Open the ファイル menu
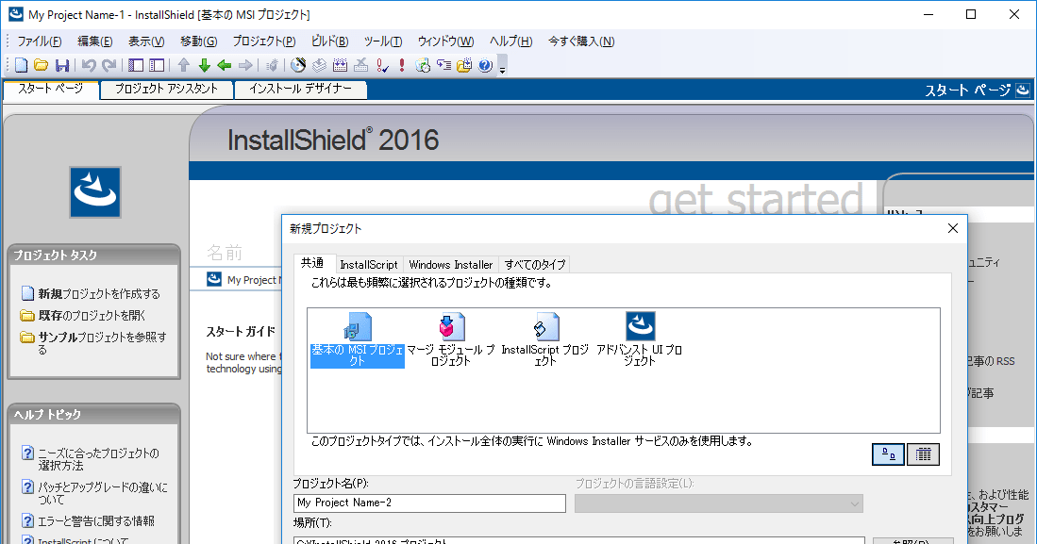This screenshot has width=1037, height=544. (x=39, y=41)
